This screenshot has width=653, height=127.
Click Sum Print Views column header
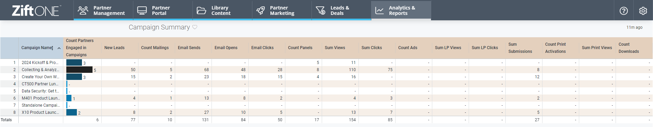pos(597,48)
